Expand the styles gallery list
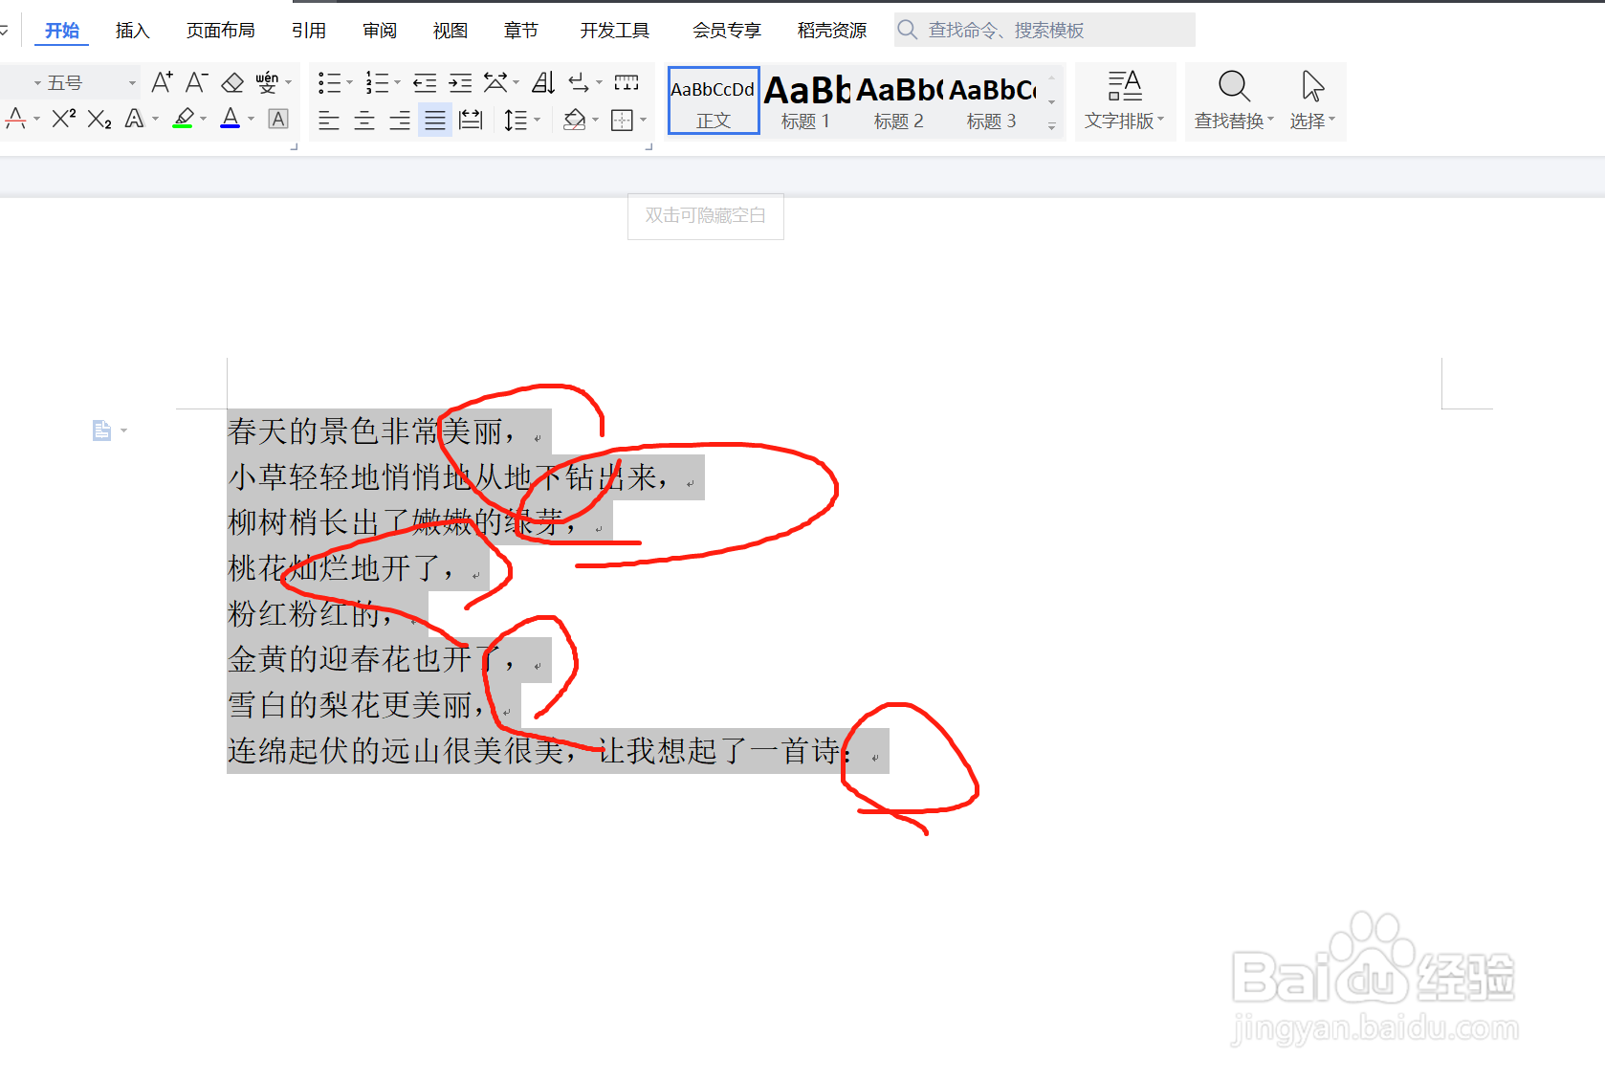Screen dimensions: 1605x1082 coord(1052,125)
